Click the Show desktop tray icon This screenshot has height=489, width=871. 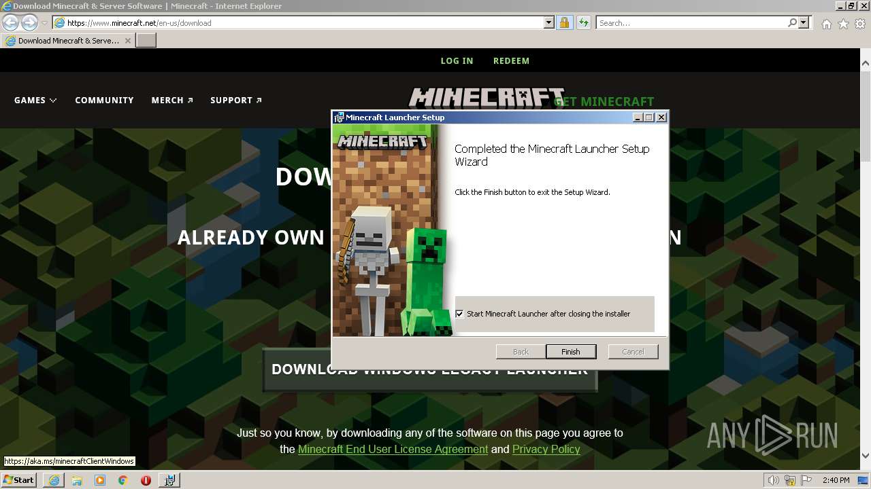click(x=864, y=480)
